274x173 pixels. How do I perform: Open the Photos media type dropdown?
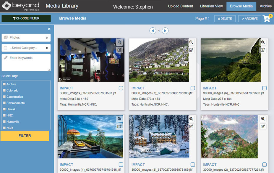[x=26, y=38]
